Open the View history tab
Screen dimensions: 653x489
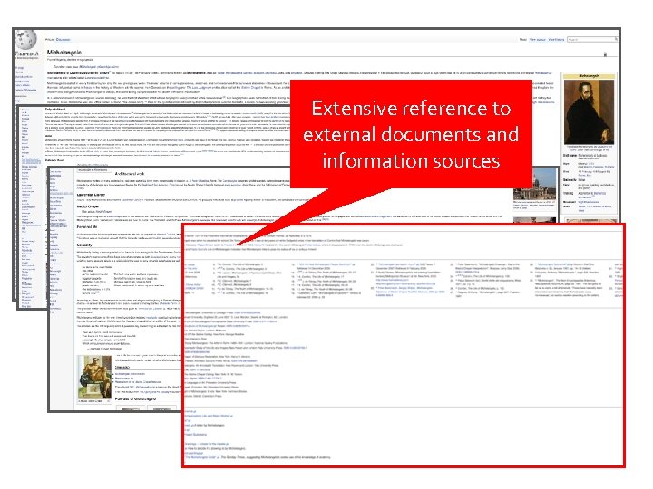[556, 40]
